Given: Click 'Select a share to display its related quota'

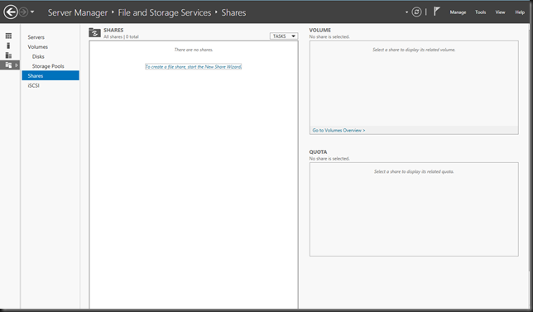Looking at the screenshot, I should tap(414, 171).
